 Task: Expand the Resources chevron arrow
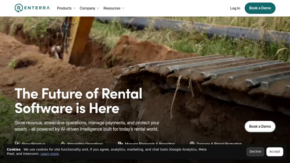[123, 8]
